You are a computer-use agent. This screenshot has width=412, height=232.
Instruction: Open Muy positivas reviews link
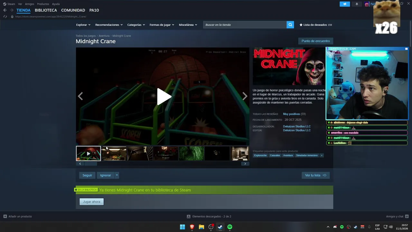point(291,114)
